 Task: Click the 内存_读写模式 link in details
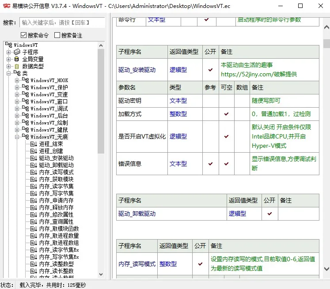tap(137, 264)
